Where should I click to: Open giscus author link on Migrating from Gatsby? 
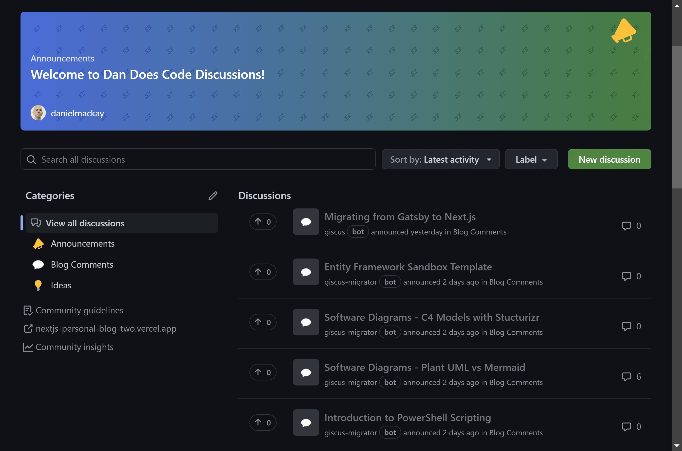pos(335,232)
